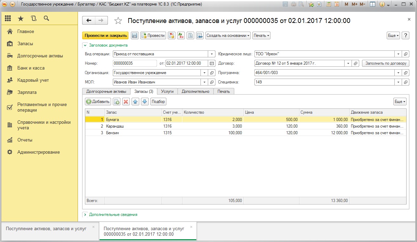Click the Номер input field
The image size is (417, 242).
click(x=135, y=63)
